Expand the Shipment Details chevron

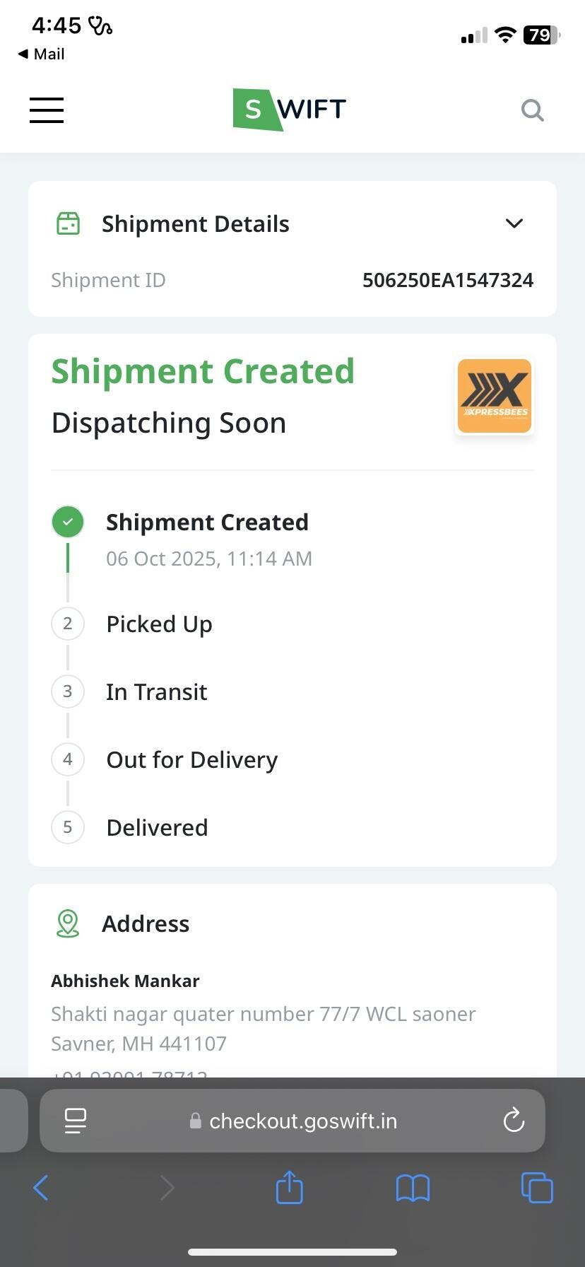(x=514, y=223)
